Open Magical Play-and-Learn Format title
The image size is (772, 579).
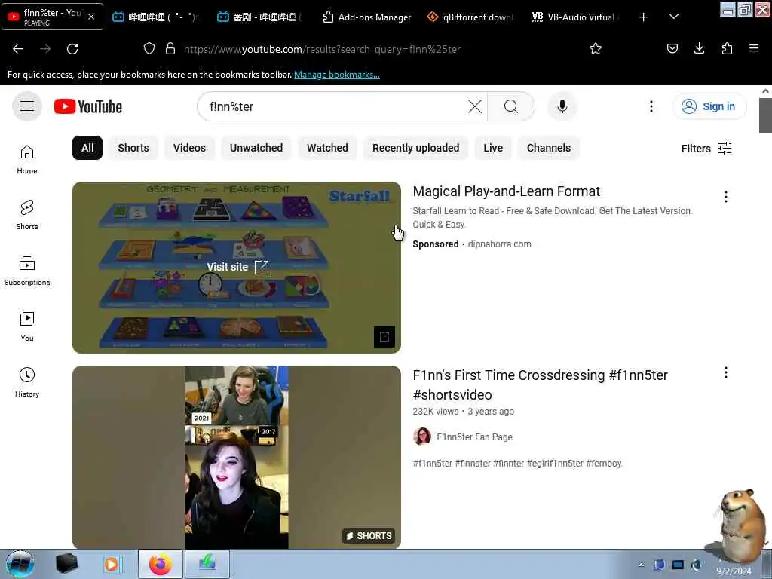(x=506, y=191)
